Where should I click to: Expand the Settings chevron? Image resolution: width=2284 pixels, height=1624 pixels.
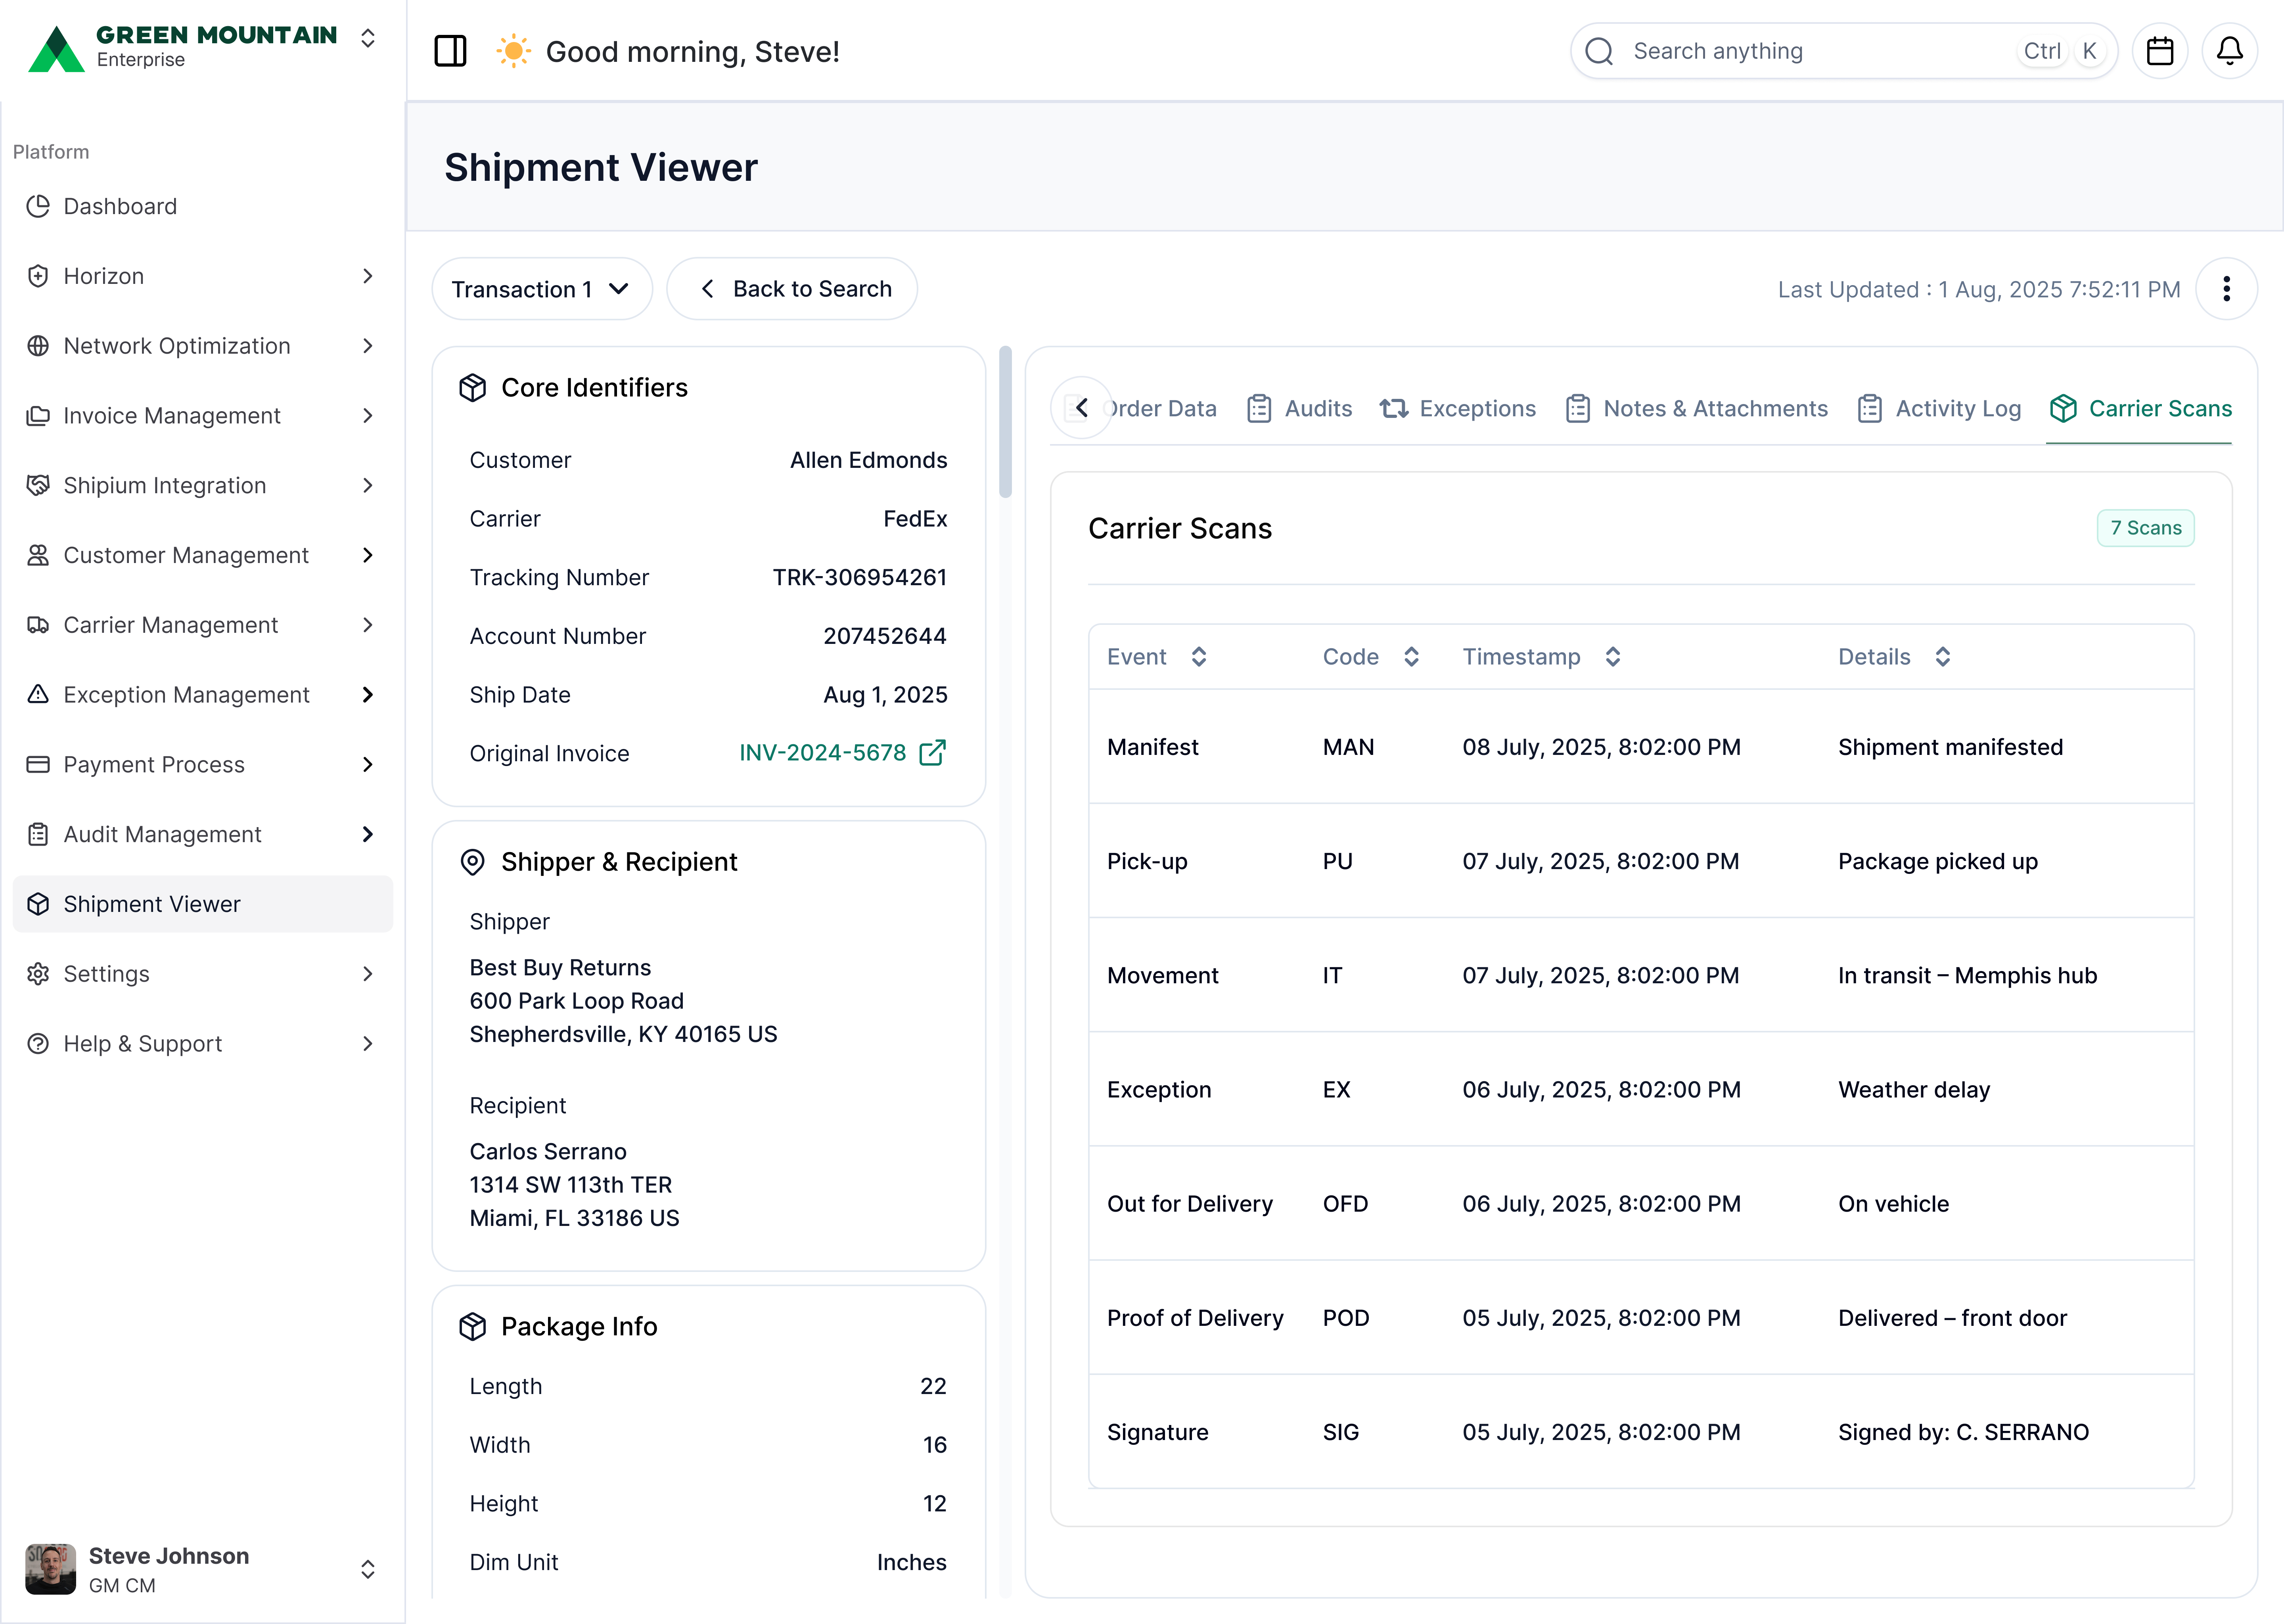click(368, 974)
